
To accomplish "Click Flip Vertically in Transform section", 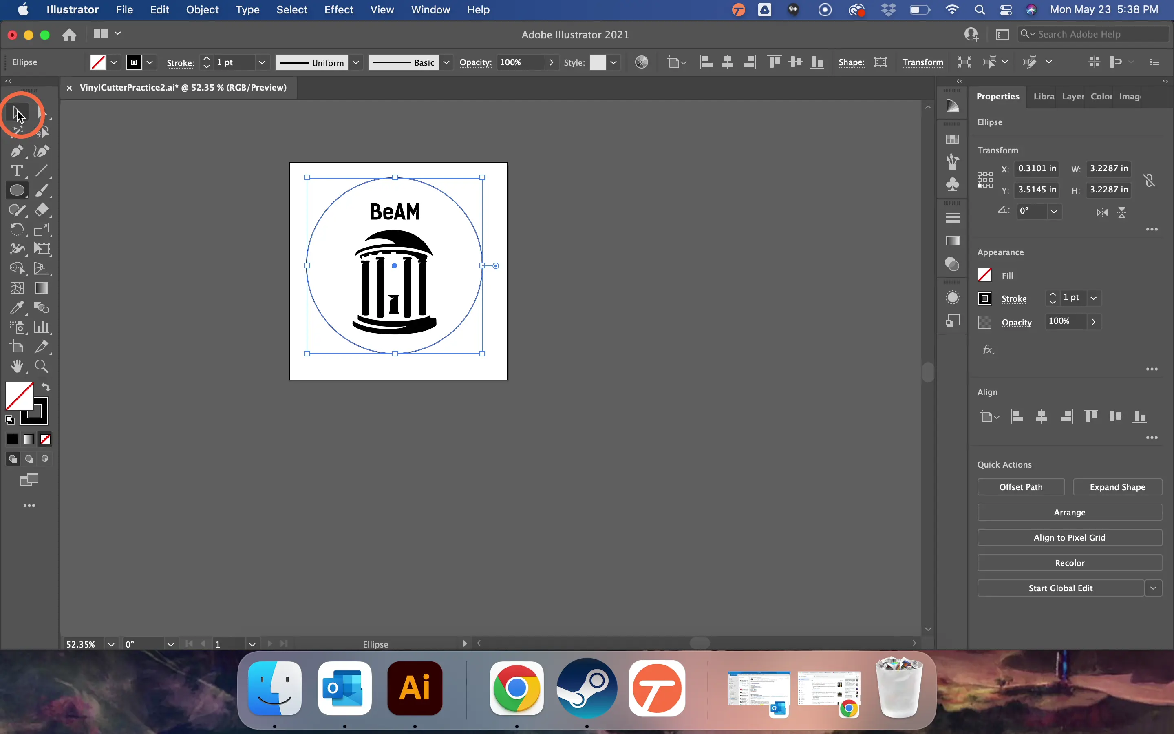I will pos(1122,212).
